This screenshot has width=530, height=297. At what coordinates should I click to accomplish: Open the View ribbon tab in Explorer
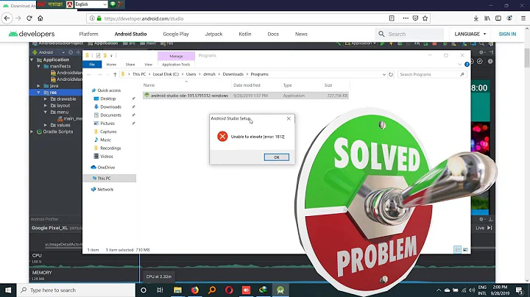click(149, 65)
